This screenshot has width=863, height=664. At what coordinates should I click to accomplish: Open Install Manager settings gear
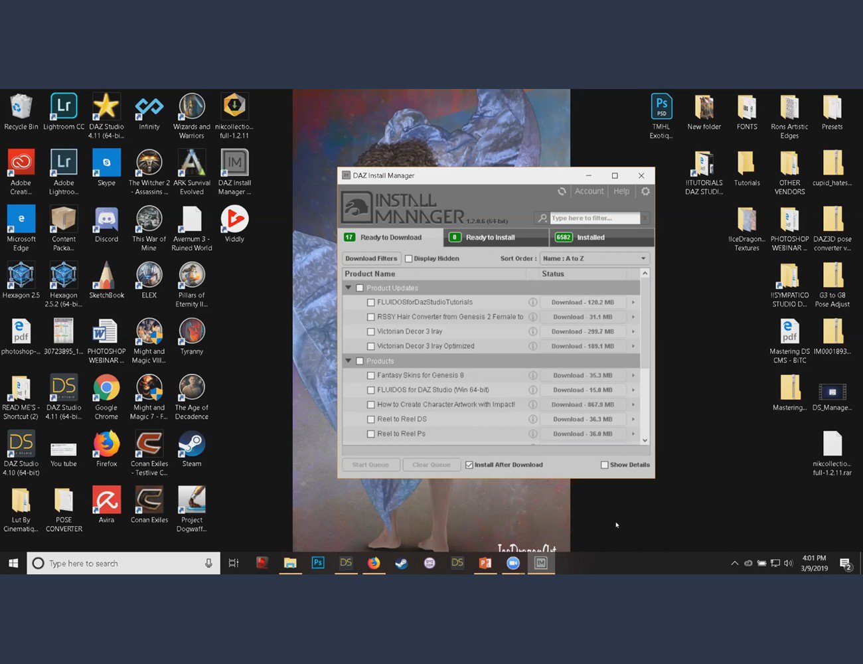tap(645, 191)
